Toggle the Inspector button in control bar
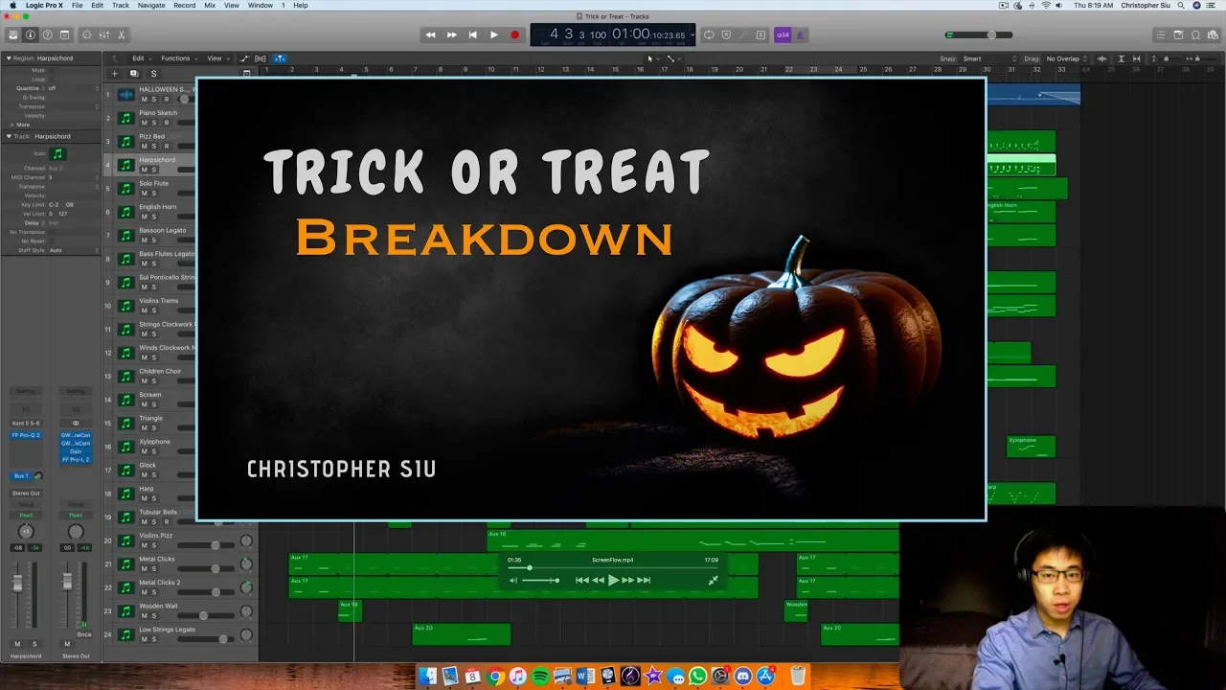 pos(31,34)
